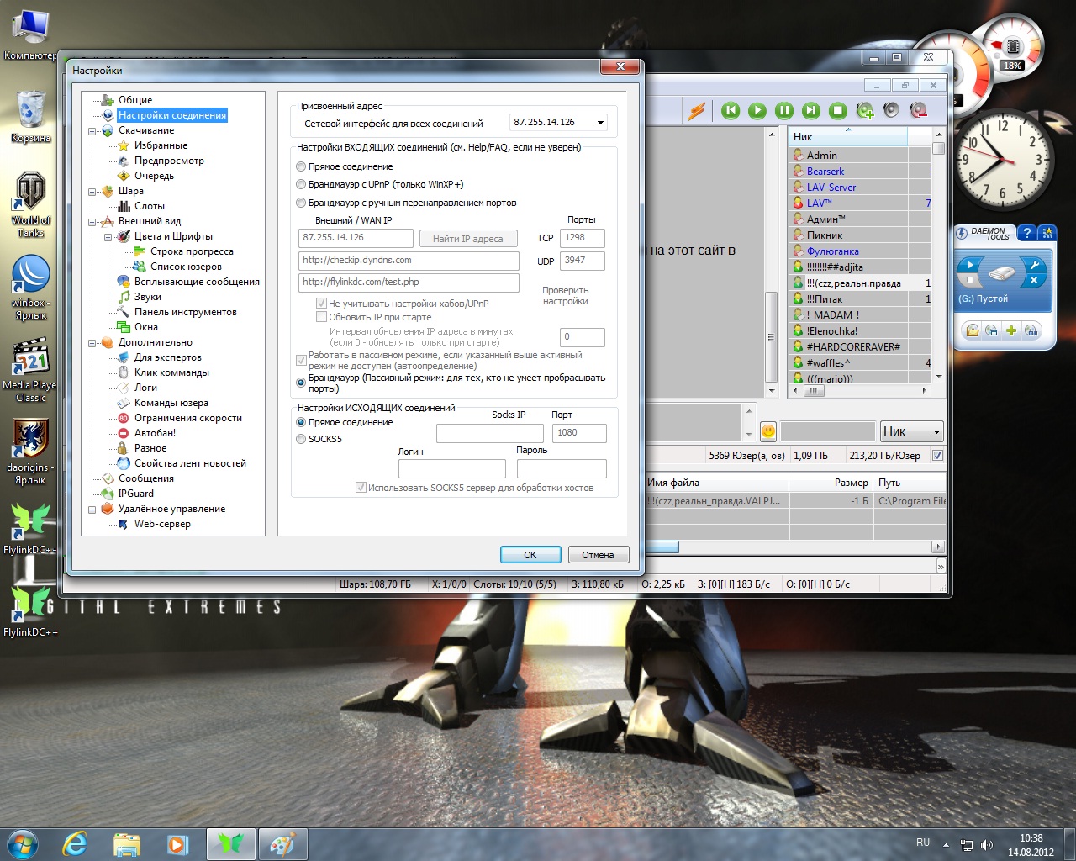Show hidden system tray icons arrow
The image size is (1076, 861).
[x=946, y=845]
